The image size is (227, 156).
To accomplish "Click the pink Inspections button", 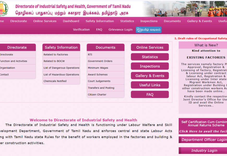I will (150, 66).
